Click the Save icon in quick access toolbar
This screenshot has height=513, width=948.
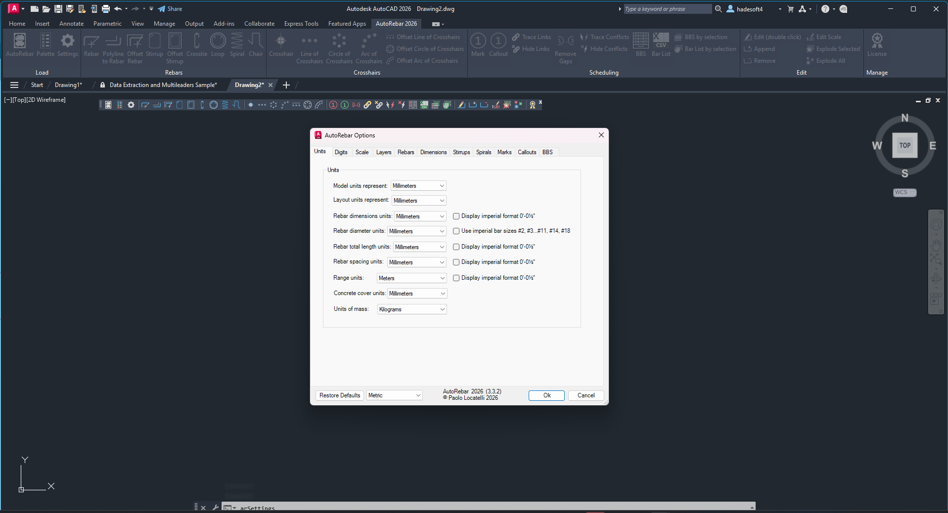[x=58, y=9]
